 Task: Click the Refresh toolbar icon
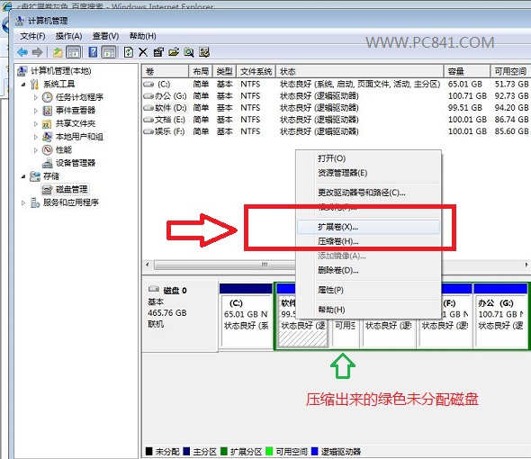click(129, 52)
